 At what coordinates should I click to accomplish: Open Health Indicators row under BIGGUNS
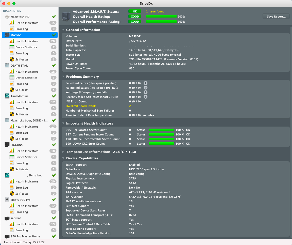pyautogui.click(x=30, y=151)
